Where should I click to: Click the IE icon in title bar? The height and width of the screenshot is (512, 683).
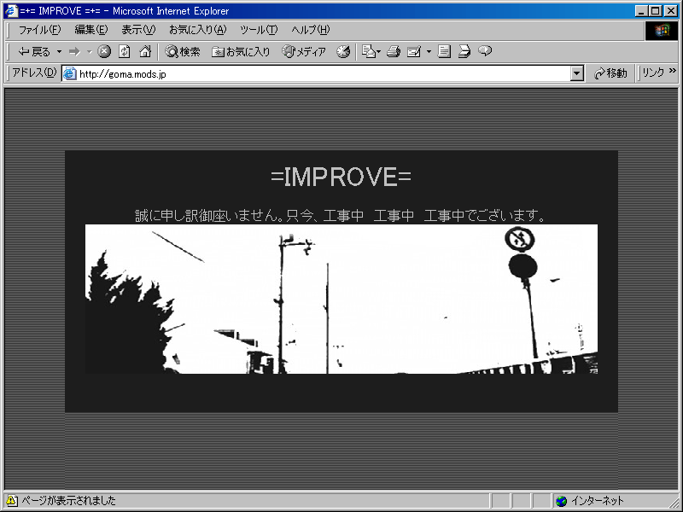(x=11, y=11)
